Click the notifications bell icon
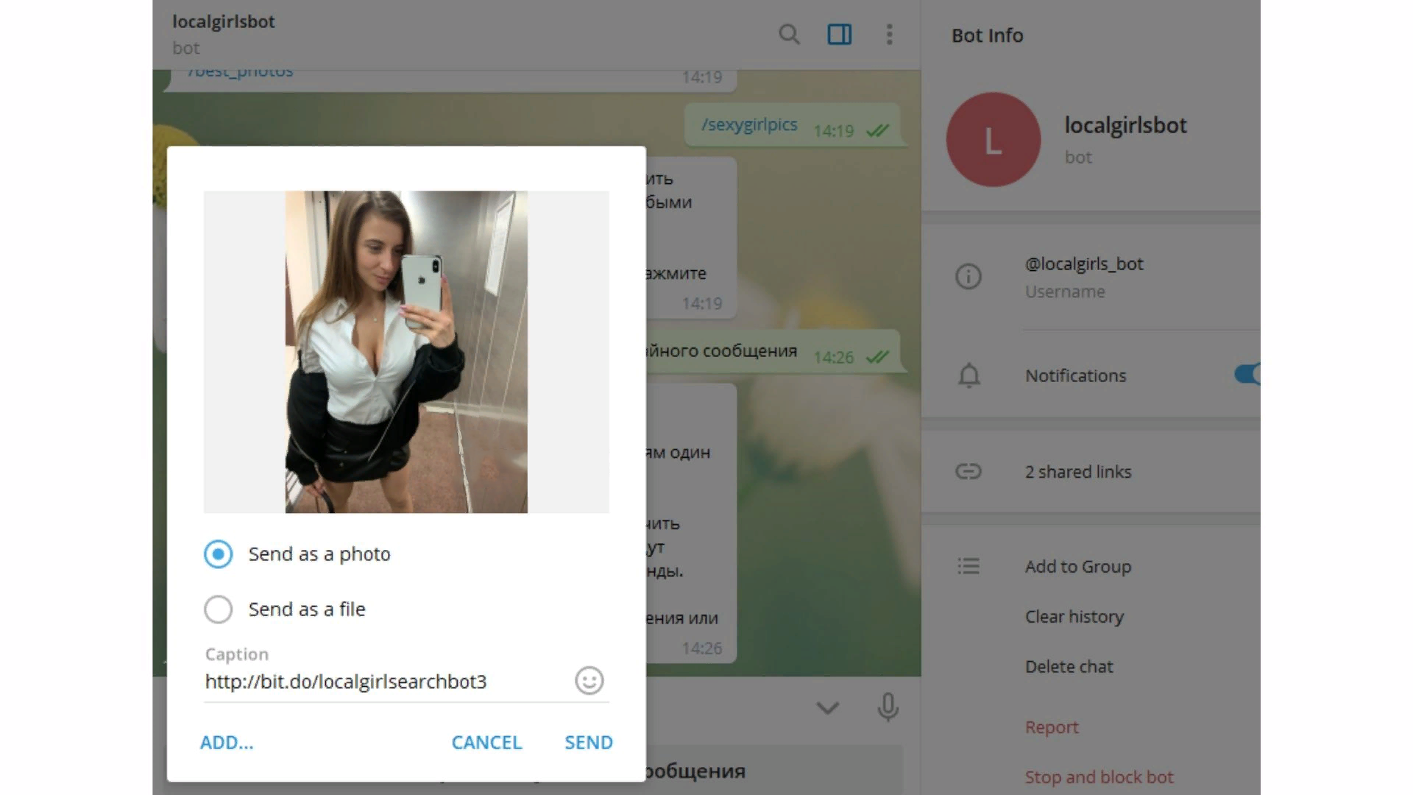This screenshot has width=1413, height=795. coord(968,375)
